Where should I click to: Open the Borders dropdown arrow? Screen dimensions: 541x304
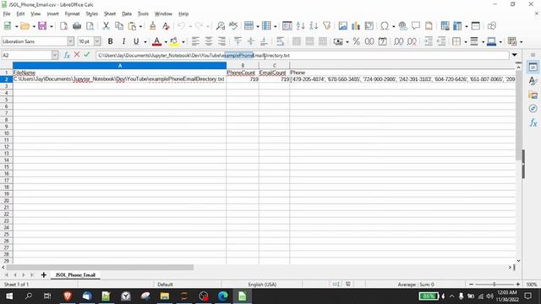[466, 42]
